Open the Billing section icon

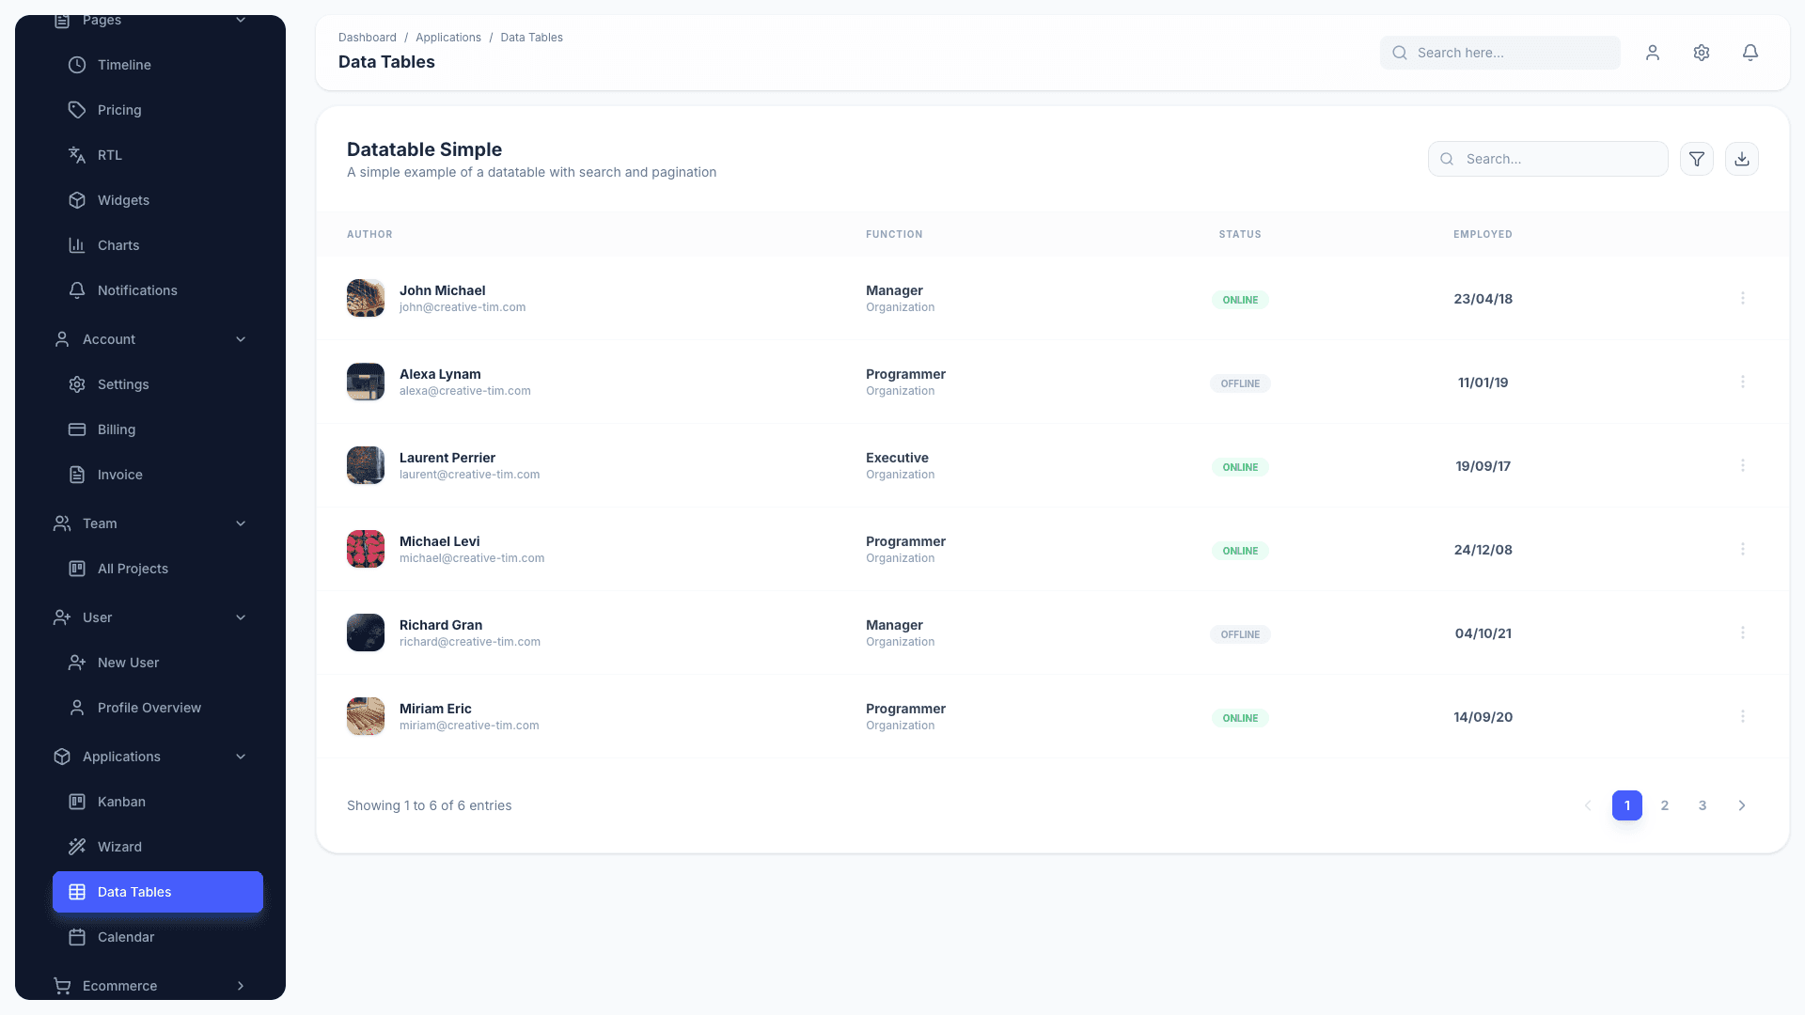point(77,429)
